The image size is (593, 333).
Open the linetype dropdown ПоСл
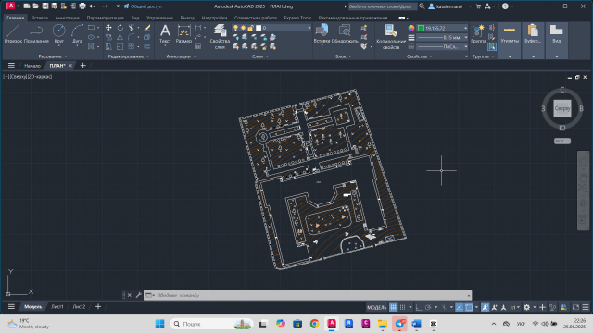point(442,46)
